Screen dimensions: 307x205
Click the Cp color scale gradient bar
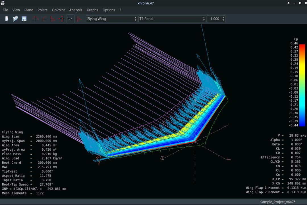pos(302,85)
